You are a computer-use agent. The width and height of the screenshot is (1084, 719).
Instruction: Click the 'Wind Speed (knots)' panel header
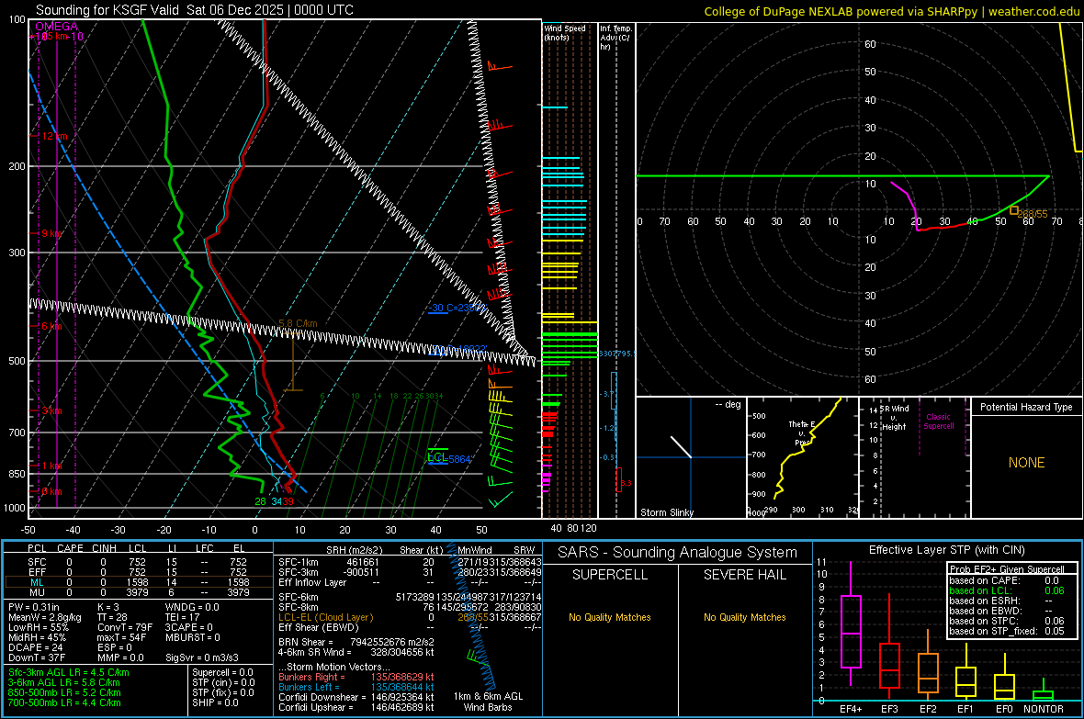tap(564, 32)
